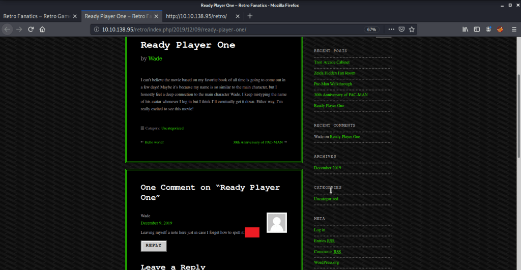Screen dimensions: 521x270
Task: Bookmark this page with the star icon
Action: pyautogui.click(x=412, y=29)
